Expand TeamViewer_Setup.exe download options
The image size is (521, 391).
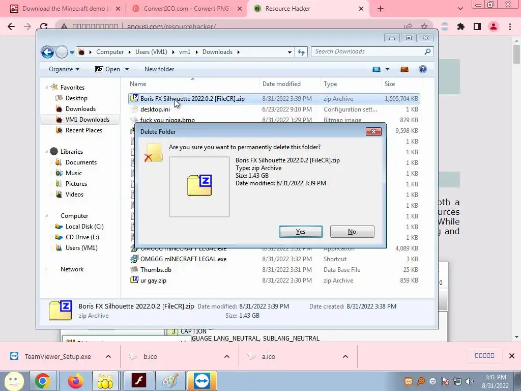pos(108,356)
